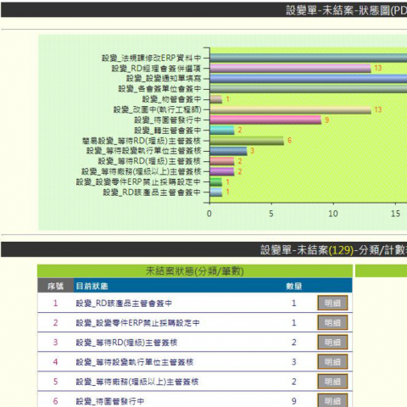Select the 設變_等待設變執行單位主管簽核 bar valued 3
The width and height of the screenshot is (407, 407).
(228, 151)
